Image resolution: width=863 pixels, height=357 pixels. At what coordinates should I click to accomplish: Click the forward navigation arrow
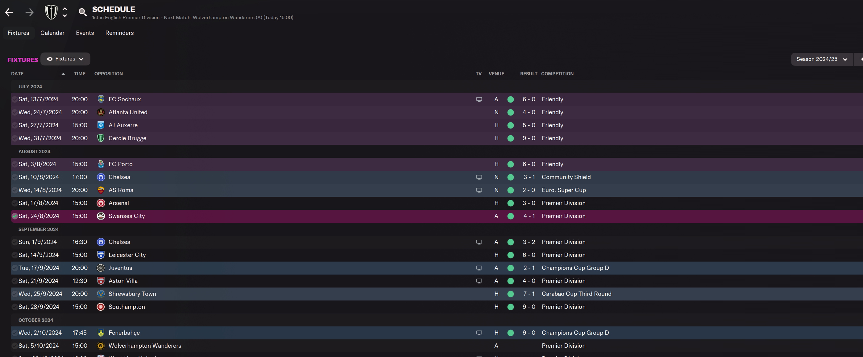point(30,13)
